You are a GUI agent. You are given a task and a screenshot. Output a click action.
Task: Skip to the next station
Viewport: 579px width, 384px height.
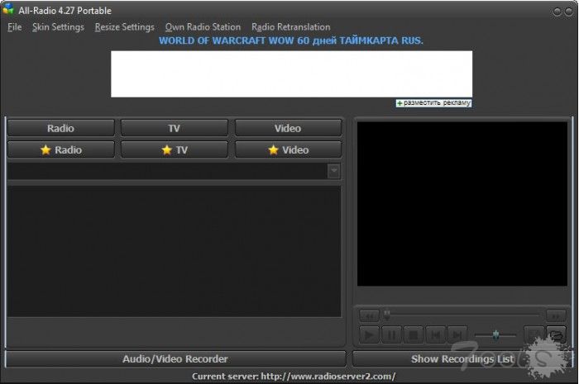click(x=457, y=334)
